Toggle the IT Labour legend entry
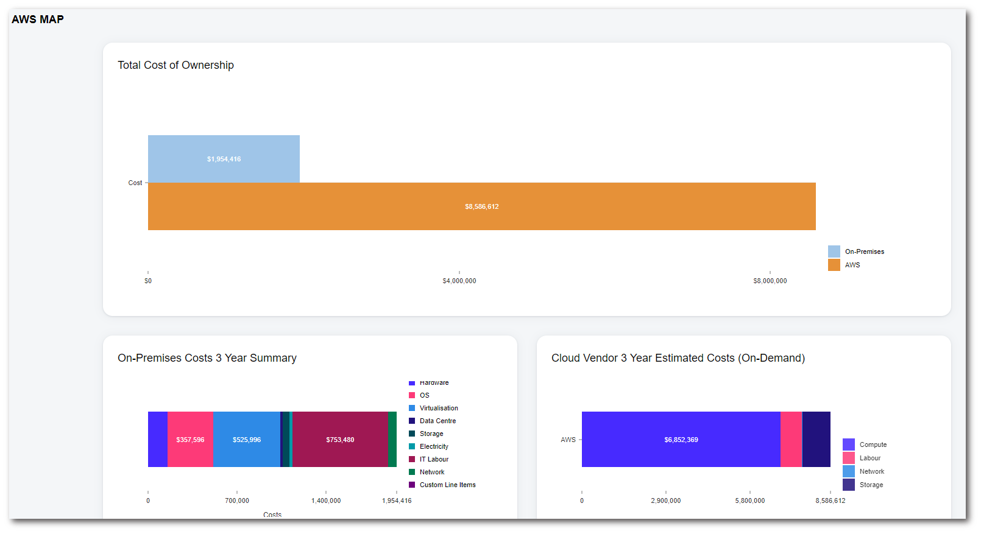The height and width of the screenshot is (534, 981). point(433,459)
